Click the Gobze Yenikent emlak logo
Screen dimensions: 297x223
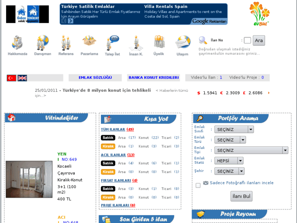tap(27, 14)
